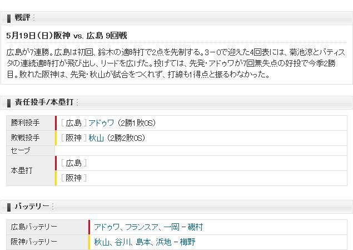Click the record text (2勝2敗0S)
The width and height of the screenshot is (353, 250).
[126, 138]
